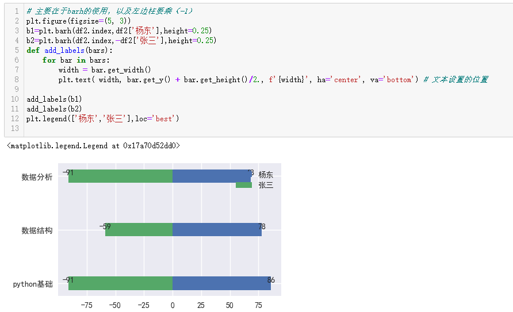Click the 78 value label

262,226
